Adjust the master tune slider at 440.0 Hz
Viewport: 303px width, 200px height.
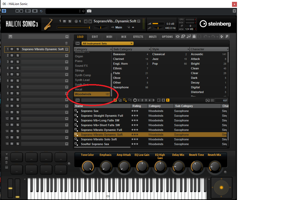click(158, 28)
